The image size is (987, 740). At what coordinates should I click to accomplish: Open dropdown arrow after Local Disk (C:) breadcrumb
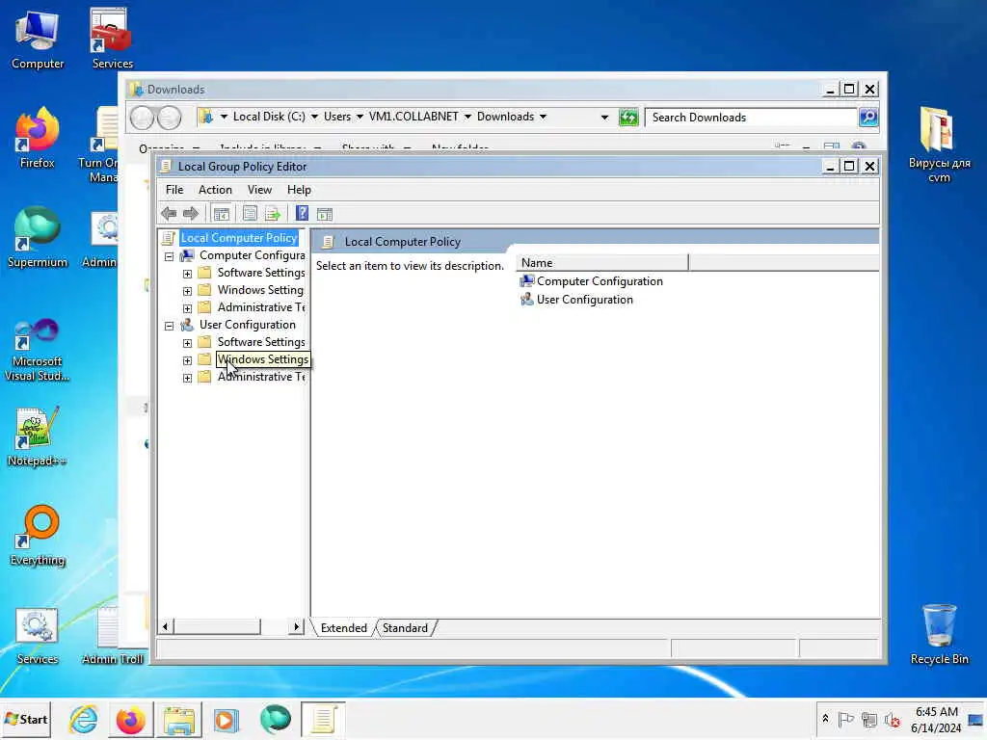pos(314,117)
